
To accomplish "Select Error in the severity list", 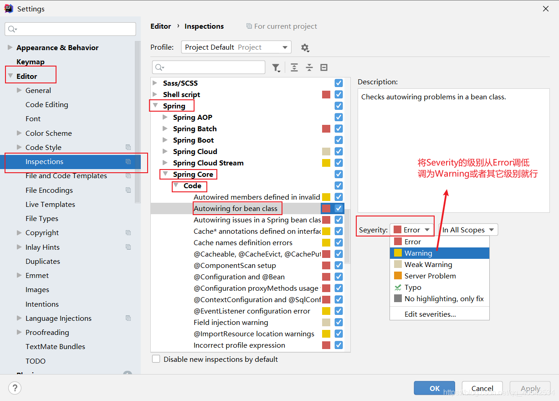I will click(x=440, y=242).
